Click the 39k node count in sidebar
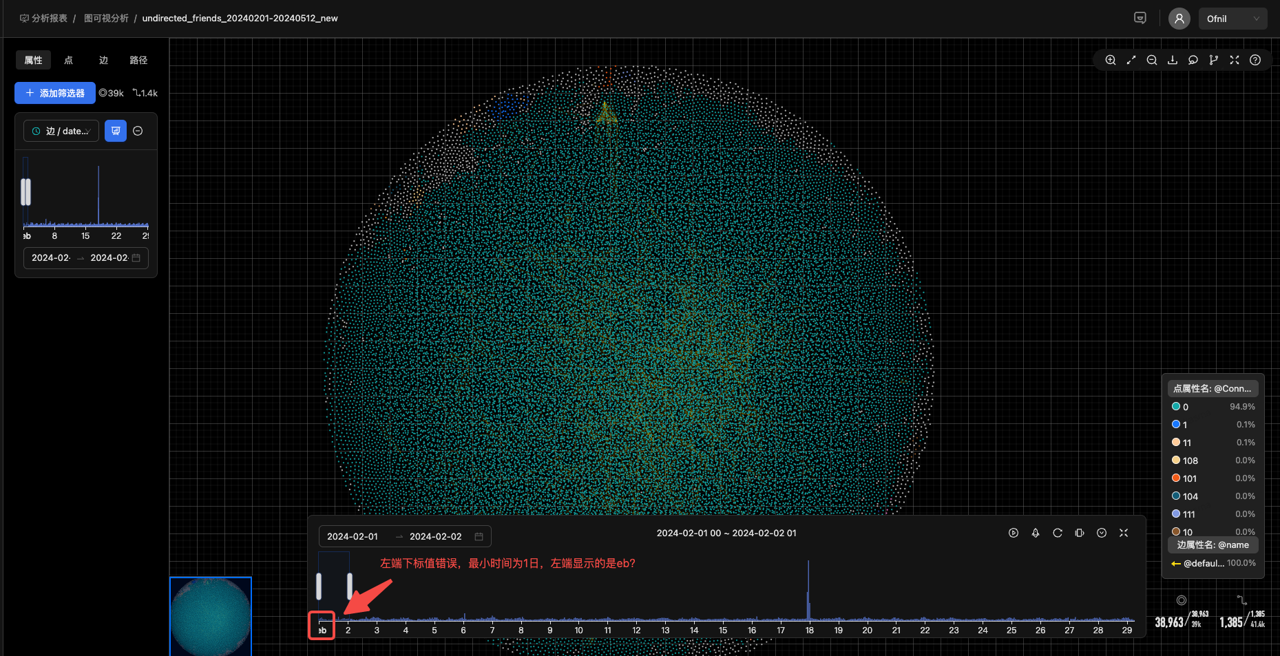Image resolution: width=1280 pixels, height=656 pixels. (112, 93)
